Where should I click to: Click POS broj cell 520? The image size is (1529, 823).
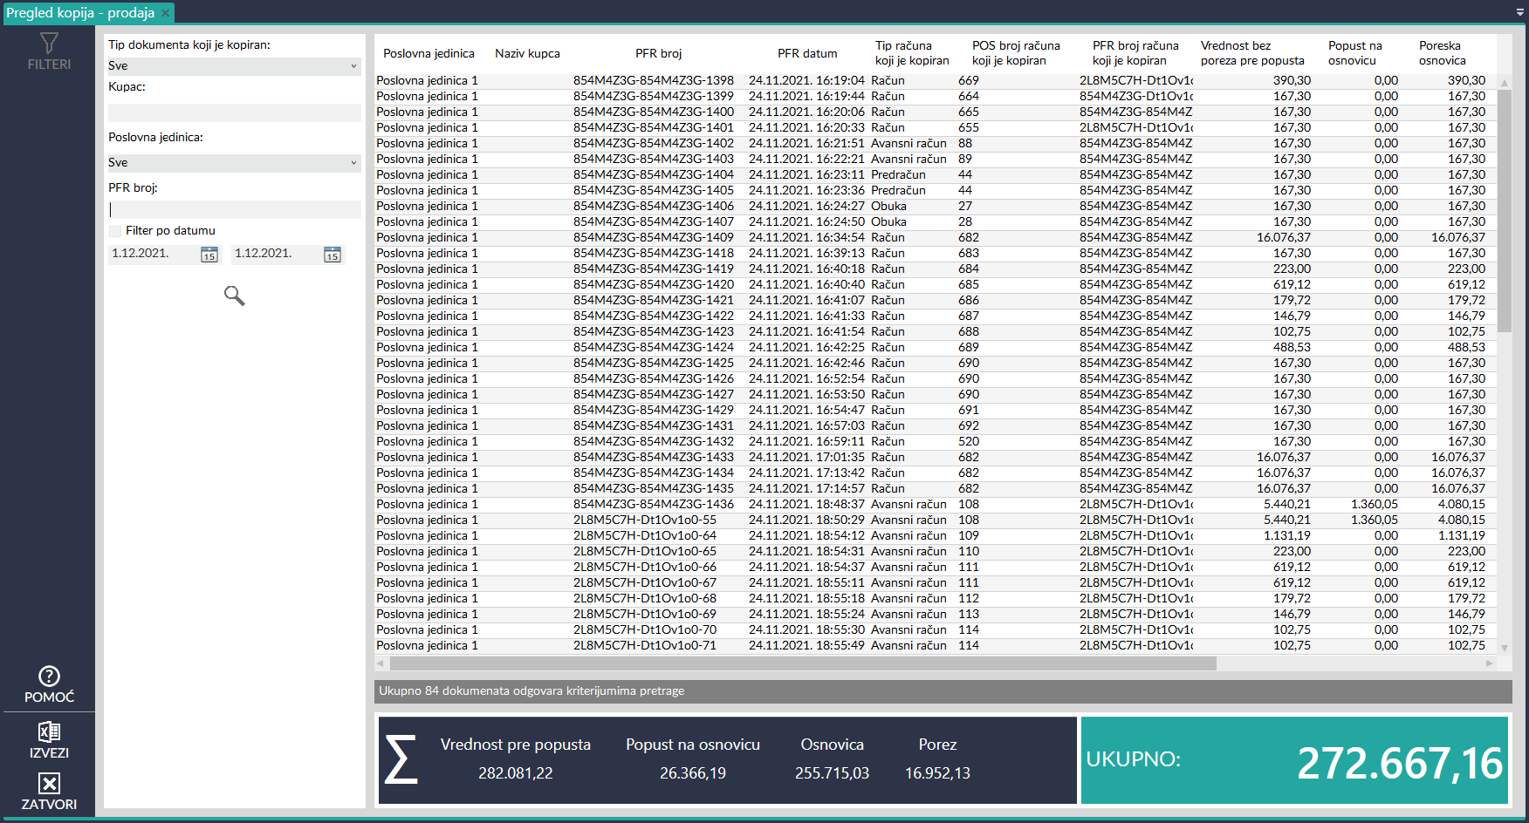click(x=969, y=442)
